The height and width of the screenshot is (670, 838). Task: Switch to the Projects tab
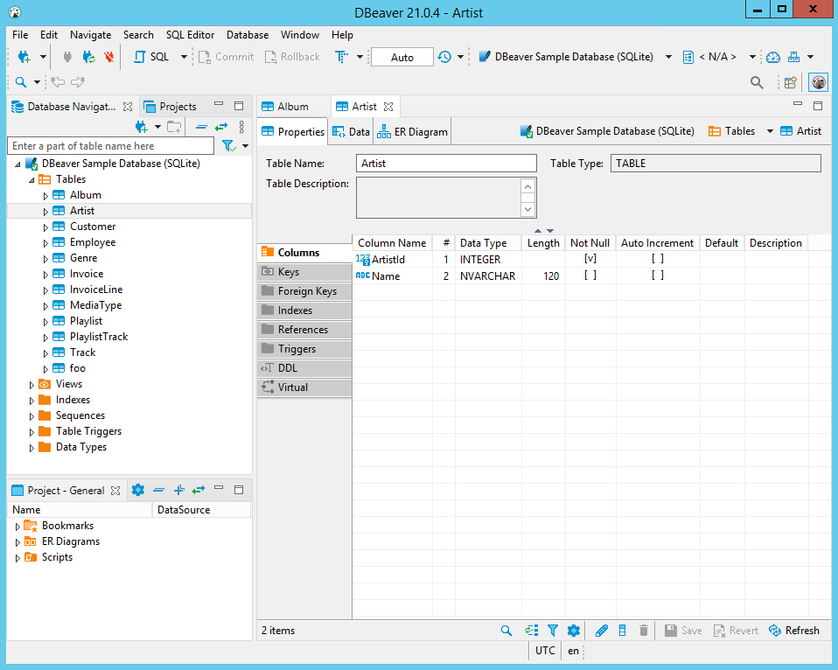tap(171, 107)
